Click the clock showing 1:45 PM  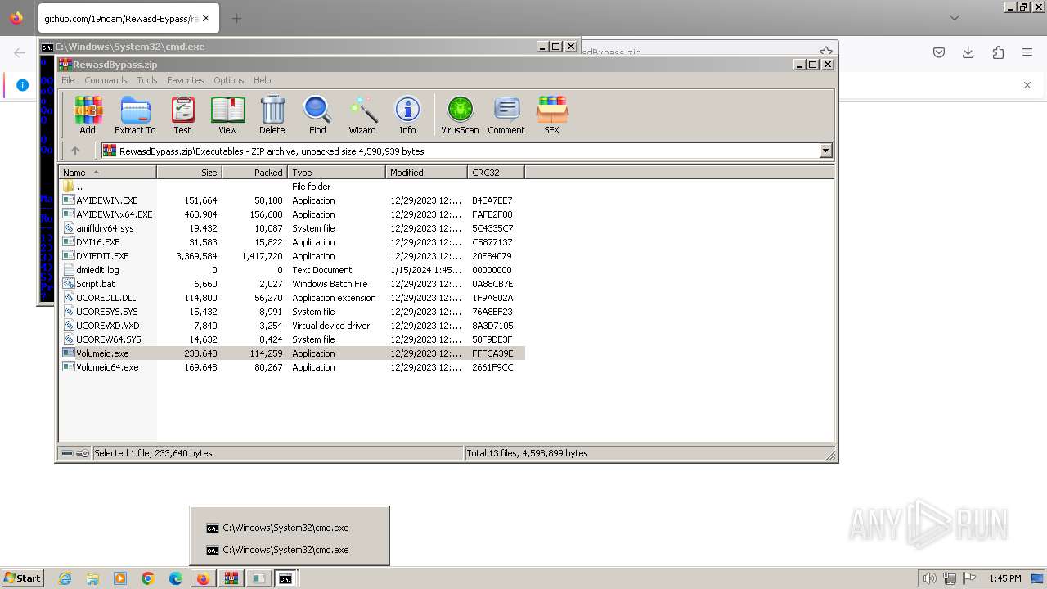(1005, 578)
